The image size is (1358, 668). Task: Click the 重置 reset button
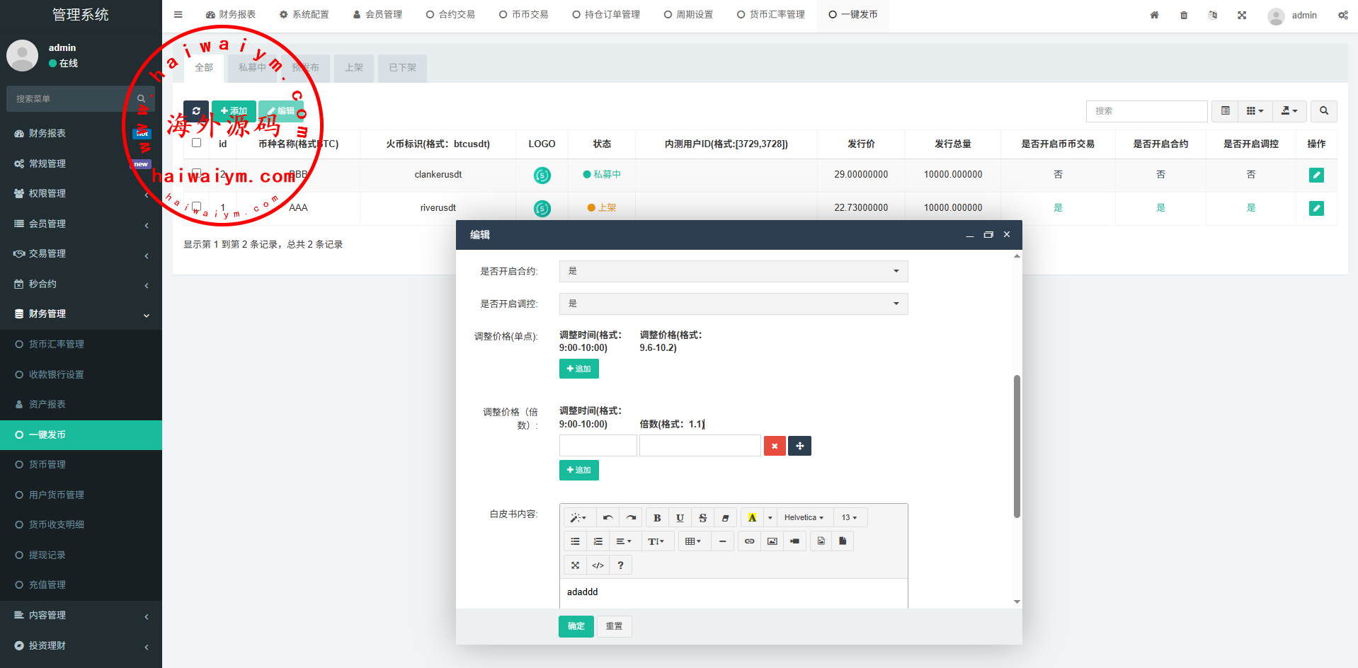click(614, 626)
